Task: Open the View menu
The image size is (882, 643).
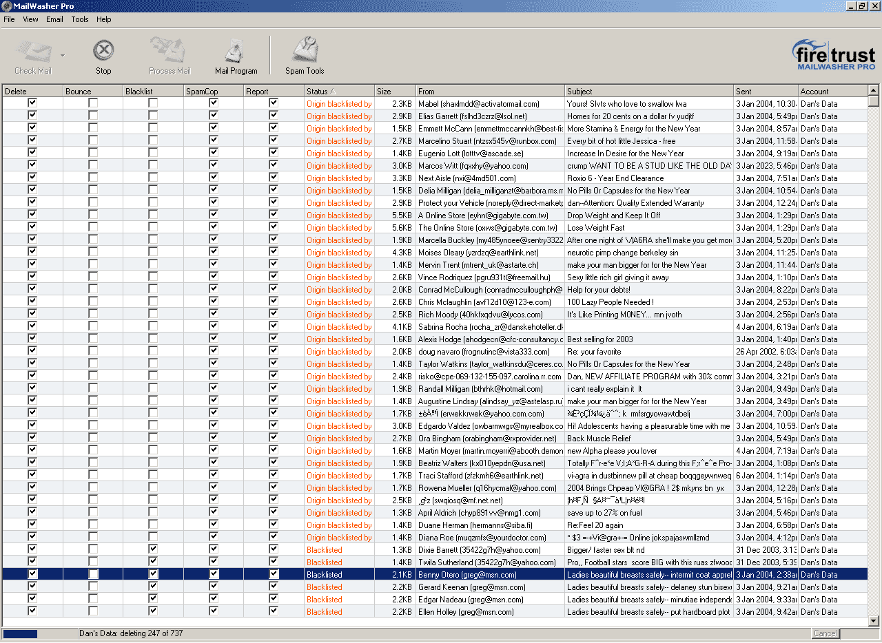Action: pos(30,19)
